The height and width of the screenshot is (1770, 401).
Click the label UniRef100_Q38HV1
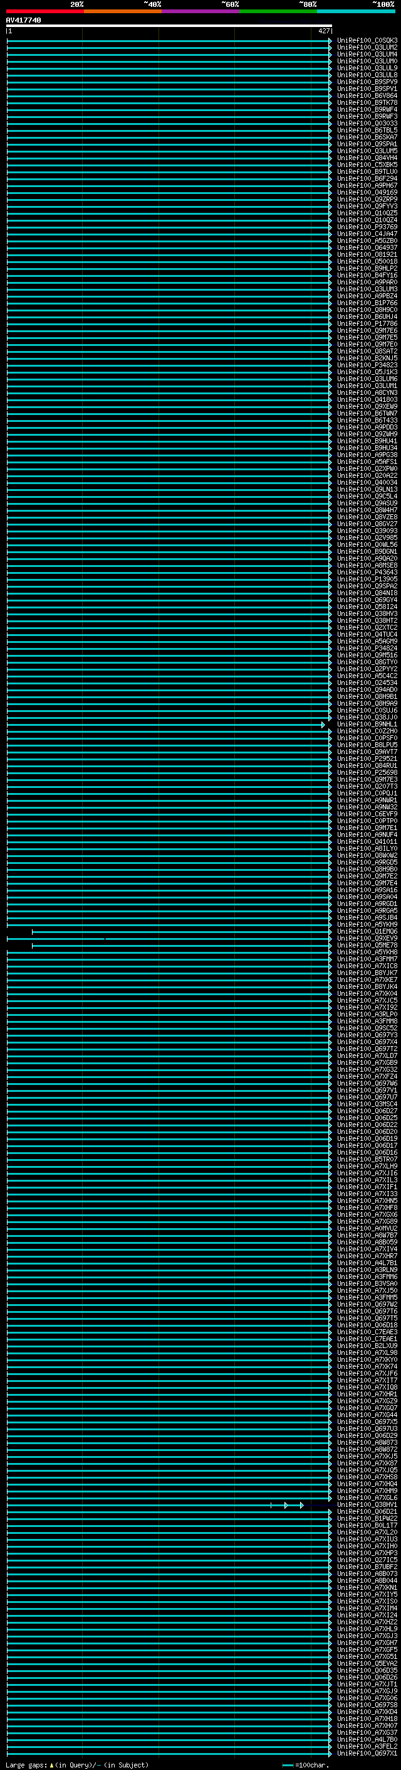(x=367, y=1505)
